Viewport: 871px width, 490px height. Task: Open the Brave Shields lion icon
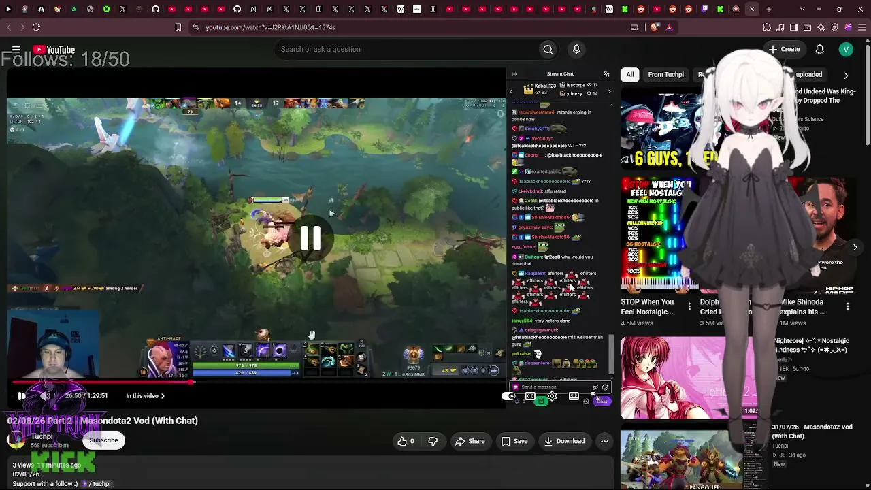(655, 27)
